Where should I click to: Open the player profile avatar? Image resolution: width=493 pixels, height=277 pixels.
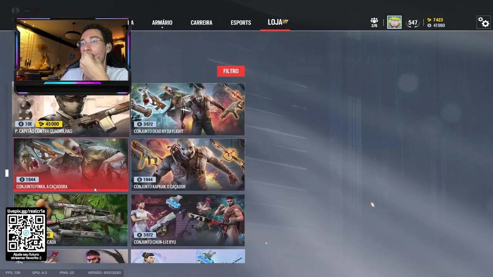[x=394, y=22]
